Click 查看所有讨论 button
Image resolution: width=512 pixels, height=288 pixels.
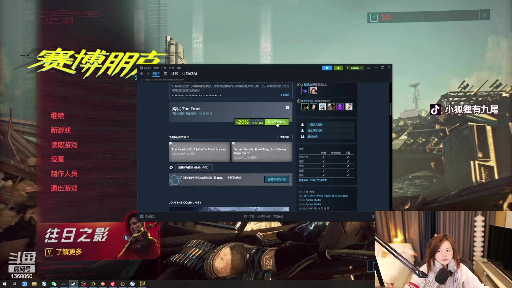[277, 179]
